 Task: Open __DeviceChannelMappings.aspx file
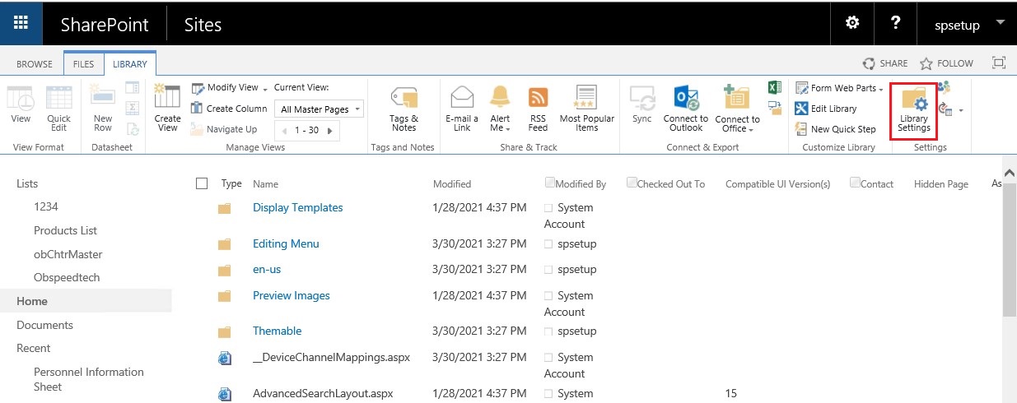[x=331, y=357]
